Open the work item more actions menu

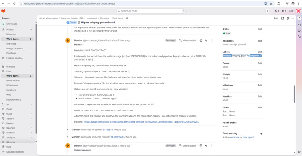(x=293, y=18)
